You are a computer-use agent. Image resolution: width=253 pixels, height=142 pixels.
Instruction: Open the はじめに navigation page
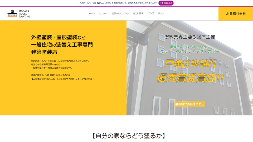coord(103,13)
